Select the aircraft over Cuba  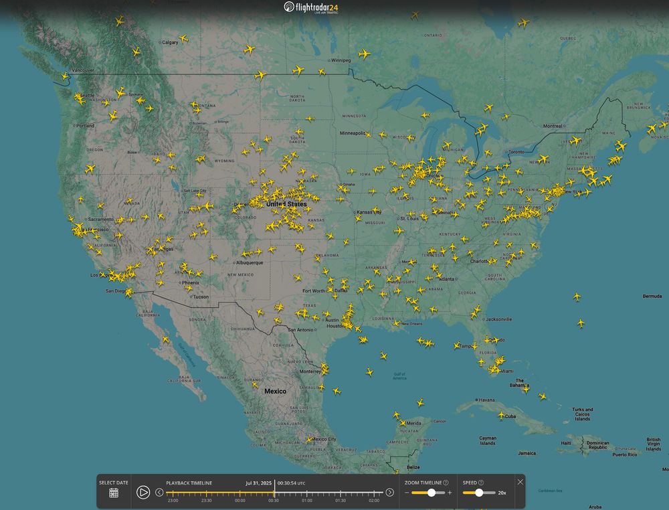(x=501, y=415)
